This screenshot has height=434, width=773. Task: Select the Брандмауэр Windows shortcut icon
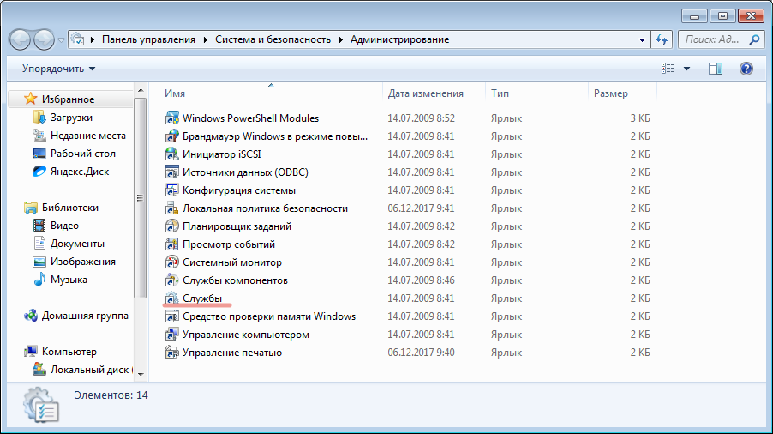click(x=171, y=136)
